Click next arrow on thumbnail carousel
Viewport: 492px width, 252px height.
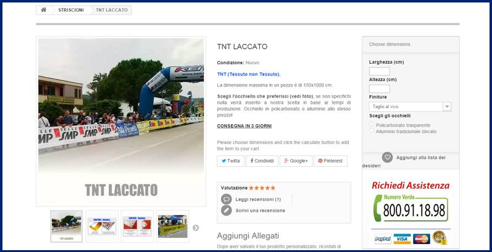pyautogui.click(x=196, y=227)
